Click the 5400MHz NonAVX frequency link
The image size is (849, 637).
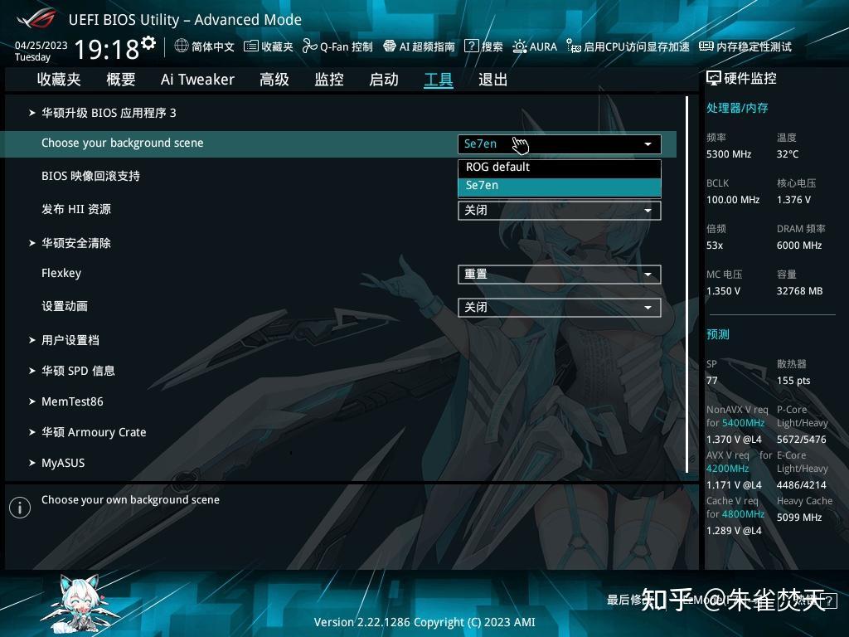point(743,423)
